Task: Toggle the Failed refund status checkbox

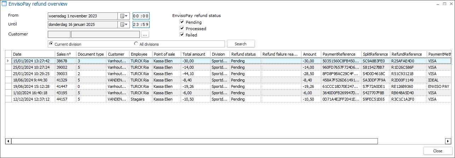Action: point(182,35)
